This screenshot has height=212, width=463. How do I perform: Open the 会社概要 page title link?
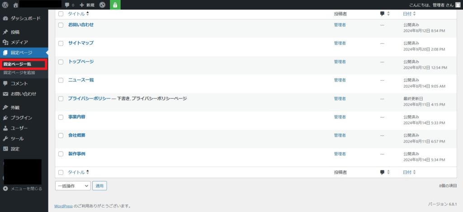76,135
